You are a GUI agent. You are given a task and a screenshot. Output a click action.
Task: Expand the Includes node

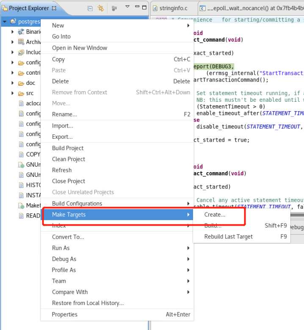tap(12, 52)
